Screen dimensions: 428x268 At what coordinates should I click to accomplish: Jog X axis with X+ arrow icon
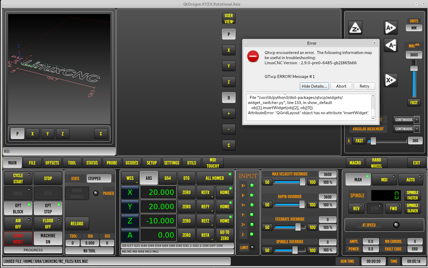tap(391, 80)
